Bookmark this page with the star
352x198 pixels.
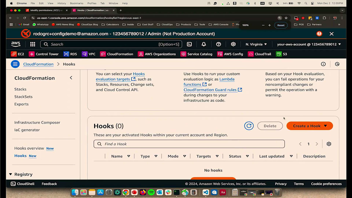pyautogui.click(x=286, y=18)
